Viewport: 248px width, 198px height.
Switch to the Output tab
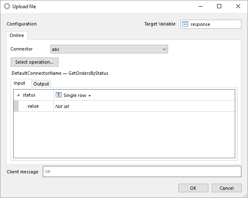41,84
